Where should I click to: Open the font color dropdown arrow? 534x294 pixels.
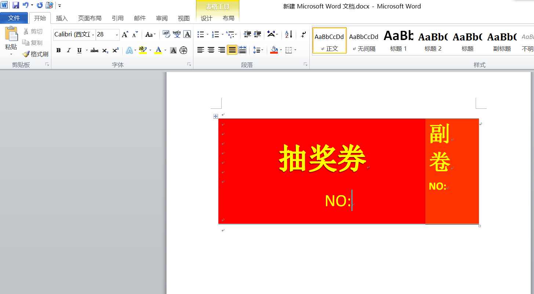click(x=165, y=50)
